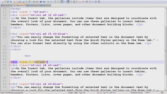Image resolution: width=167 pixels, height=94 pixels.
Task: Click the vertical scrollbar down arrow
Action: tap(165, 90)
